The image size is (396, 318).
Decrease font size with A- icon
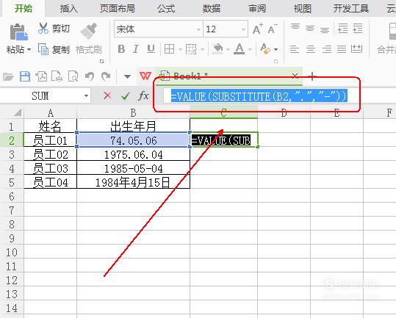[x=273, y=29]
